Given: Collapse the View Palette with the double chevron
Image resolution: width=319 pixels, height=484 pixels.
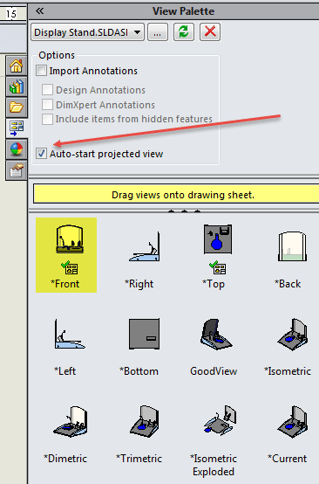Looking at the screenshot, I should [39, 11].
